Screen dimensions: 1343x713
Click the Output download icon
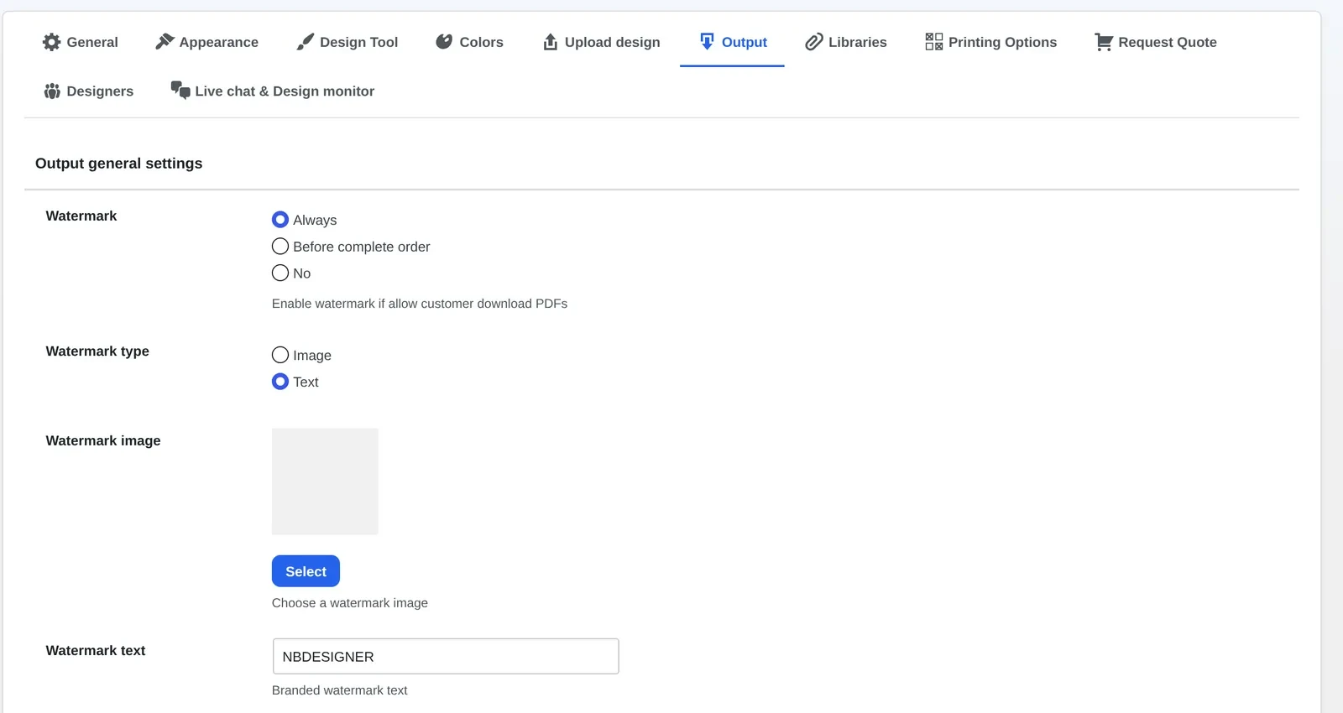coord(707,42)
